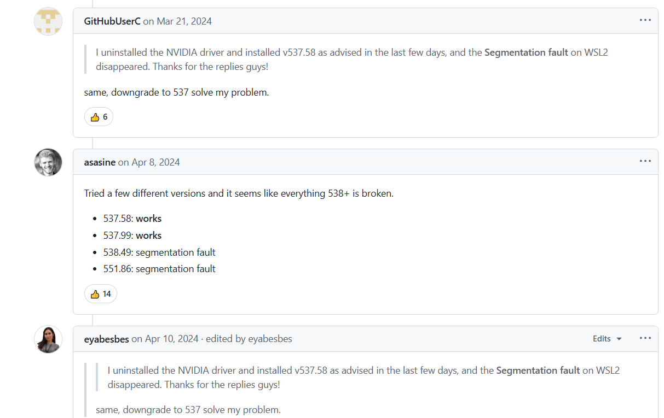Click the "551.86: segmentation fault" list item
The height and width of the screenshot is (418, 664).
click(159, 269)
